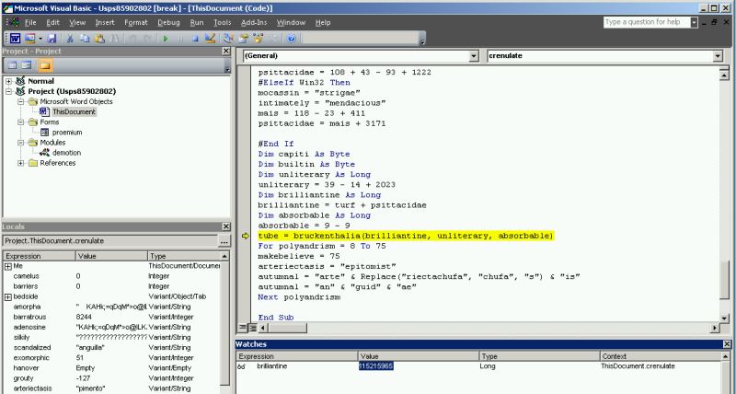Click the Value column header in Watches
This screenshot has width=736, height=394.
click(x=420, y=356)
